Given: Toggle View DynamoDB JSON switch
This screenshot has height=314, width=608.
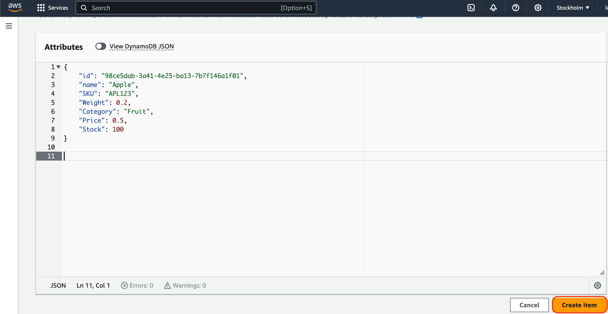Looking at the screenshot, I should (101, 46).
